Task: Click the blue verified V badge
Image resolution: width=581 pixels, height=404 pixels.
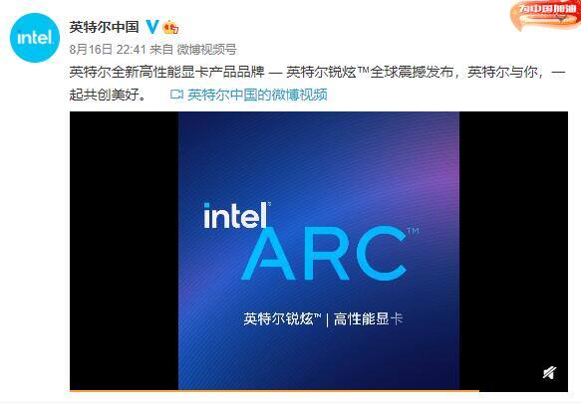Action: click(x=151, y=27)
